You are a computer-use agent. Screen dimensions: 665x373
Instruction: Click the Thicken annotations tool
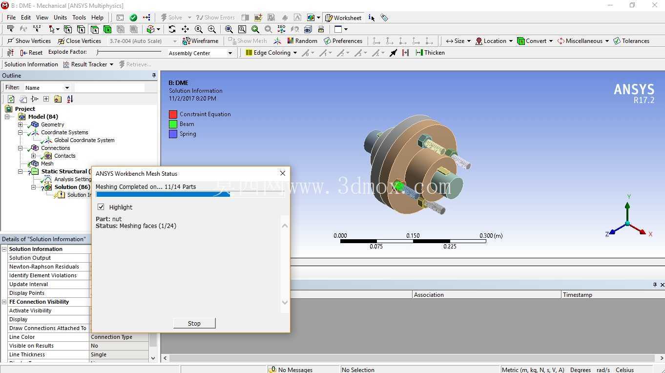click(430, 53)
